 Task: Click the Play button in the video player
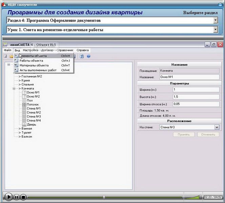pos(9,197)
